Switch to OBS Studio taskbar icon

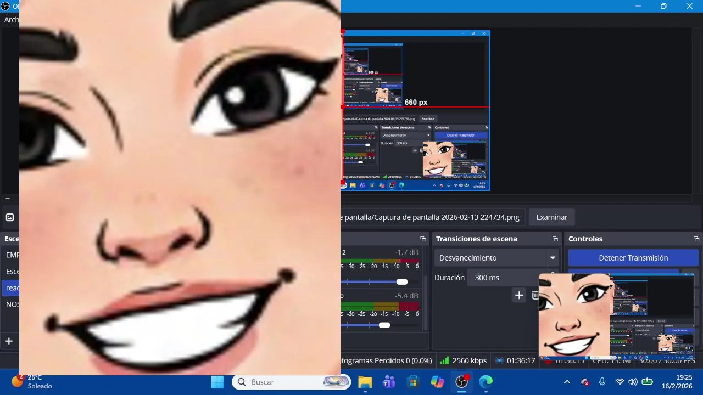(462, 382)
